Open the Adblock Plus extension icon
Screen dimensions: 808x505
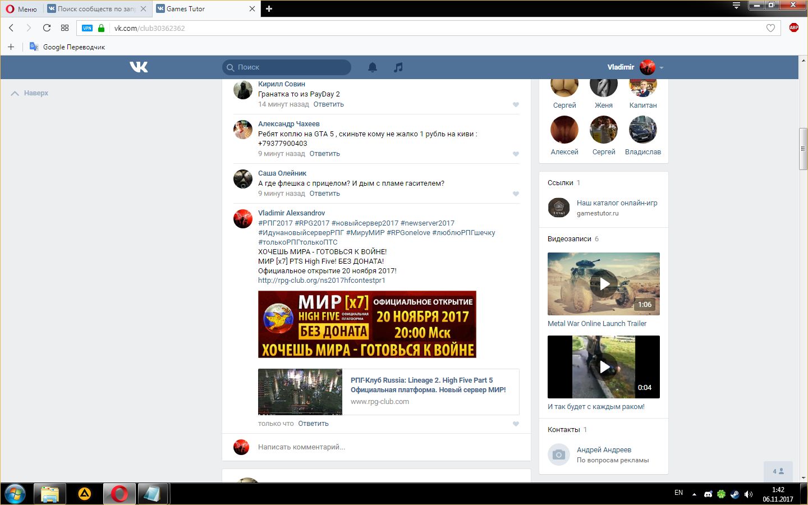(793, 28)
